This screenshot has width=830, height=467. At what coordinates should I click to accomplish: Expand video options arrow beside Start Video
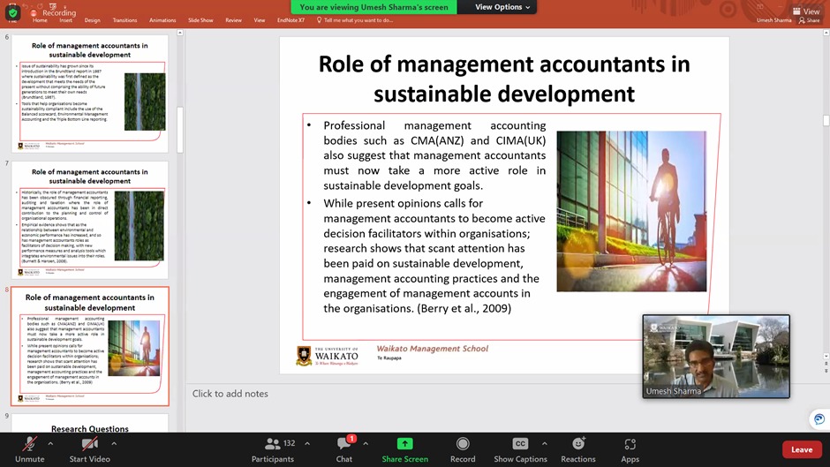click(114, 443)
